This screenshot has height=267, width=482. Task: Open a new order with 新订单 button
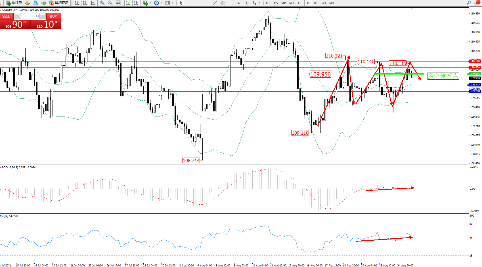tap(14, 3)
